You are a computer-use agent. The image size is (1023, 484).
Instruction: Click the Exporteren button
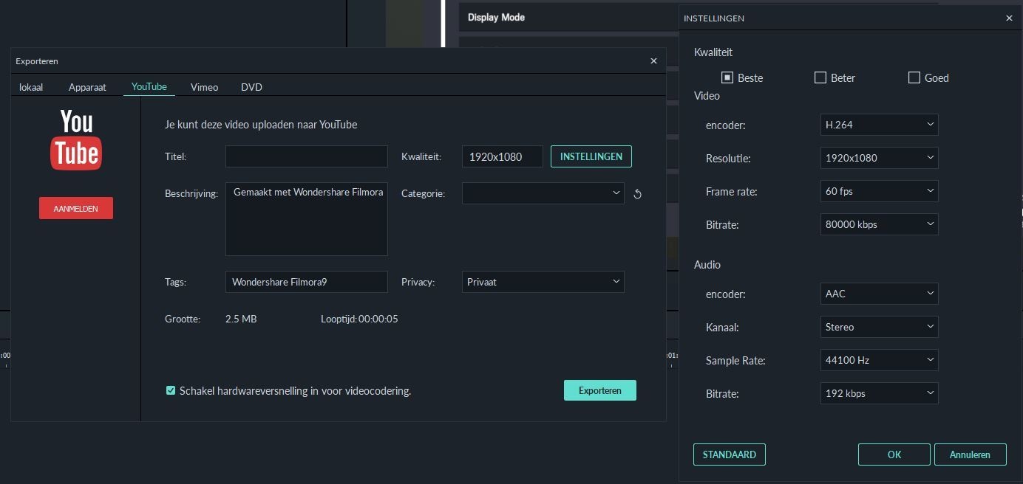[600, 390]
